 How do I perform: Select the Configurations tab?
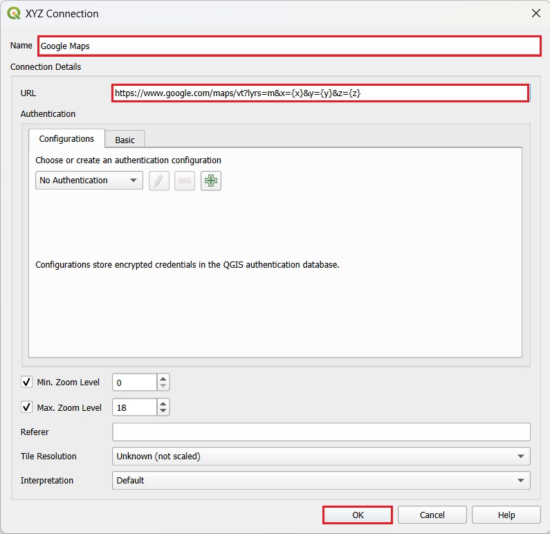(66, 139)
